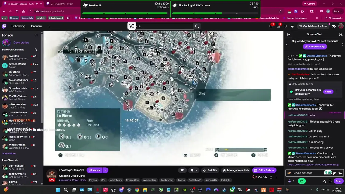The width and height of the screenshot is (345, 194).
Task: Click the Get Bits button under stream
Action: pyautogui.click(x=210, y=170)
